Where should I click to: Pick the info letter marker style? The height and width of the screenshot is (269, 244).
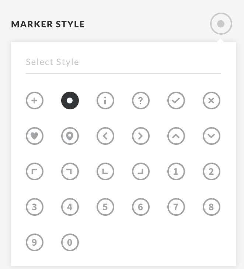pos(105,101)
